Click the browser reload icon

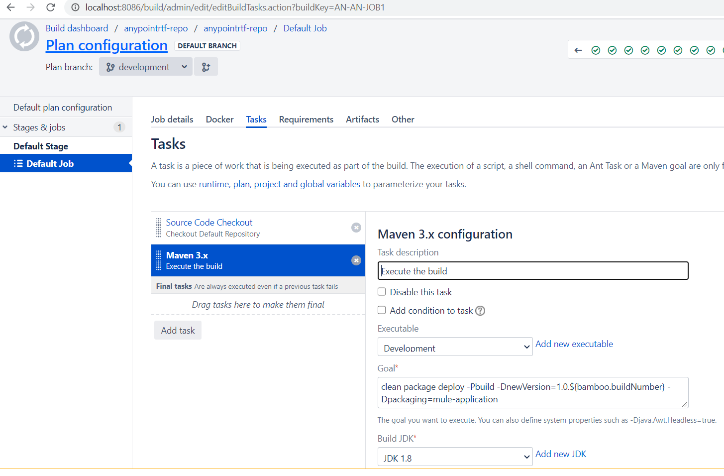50,7
